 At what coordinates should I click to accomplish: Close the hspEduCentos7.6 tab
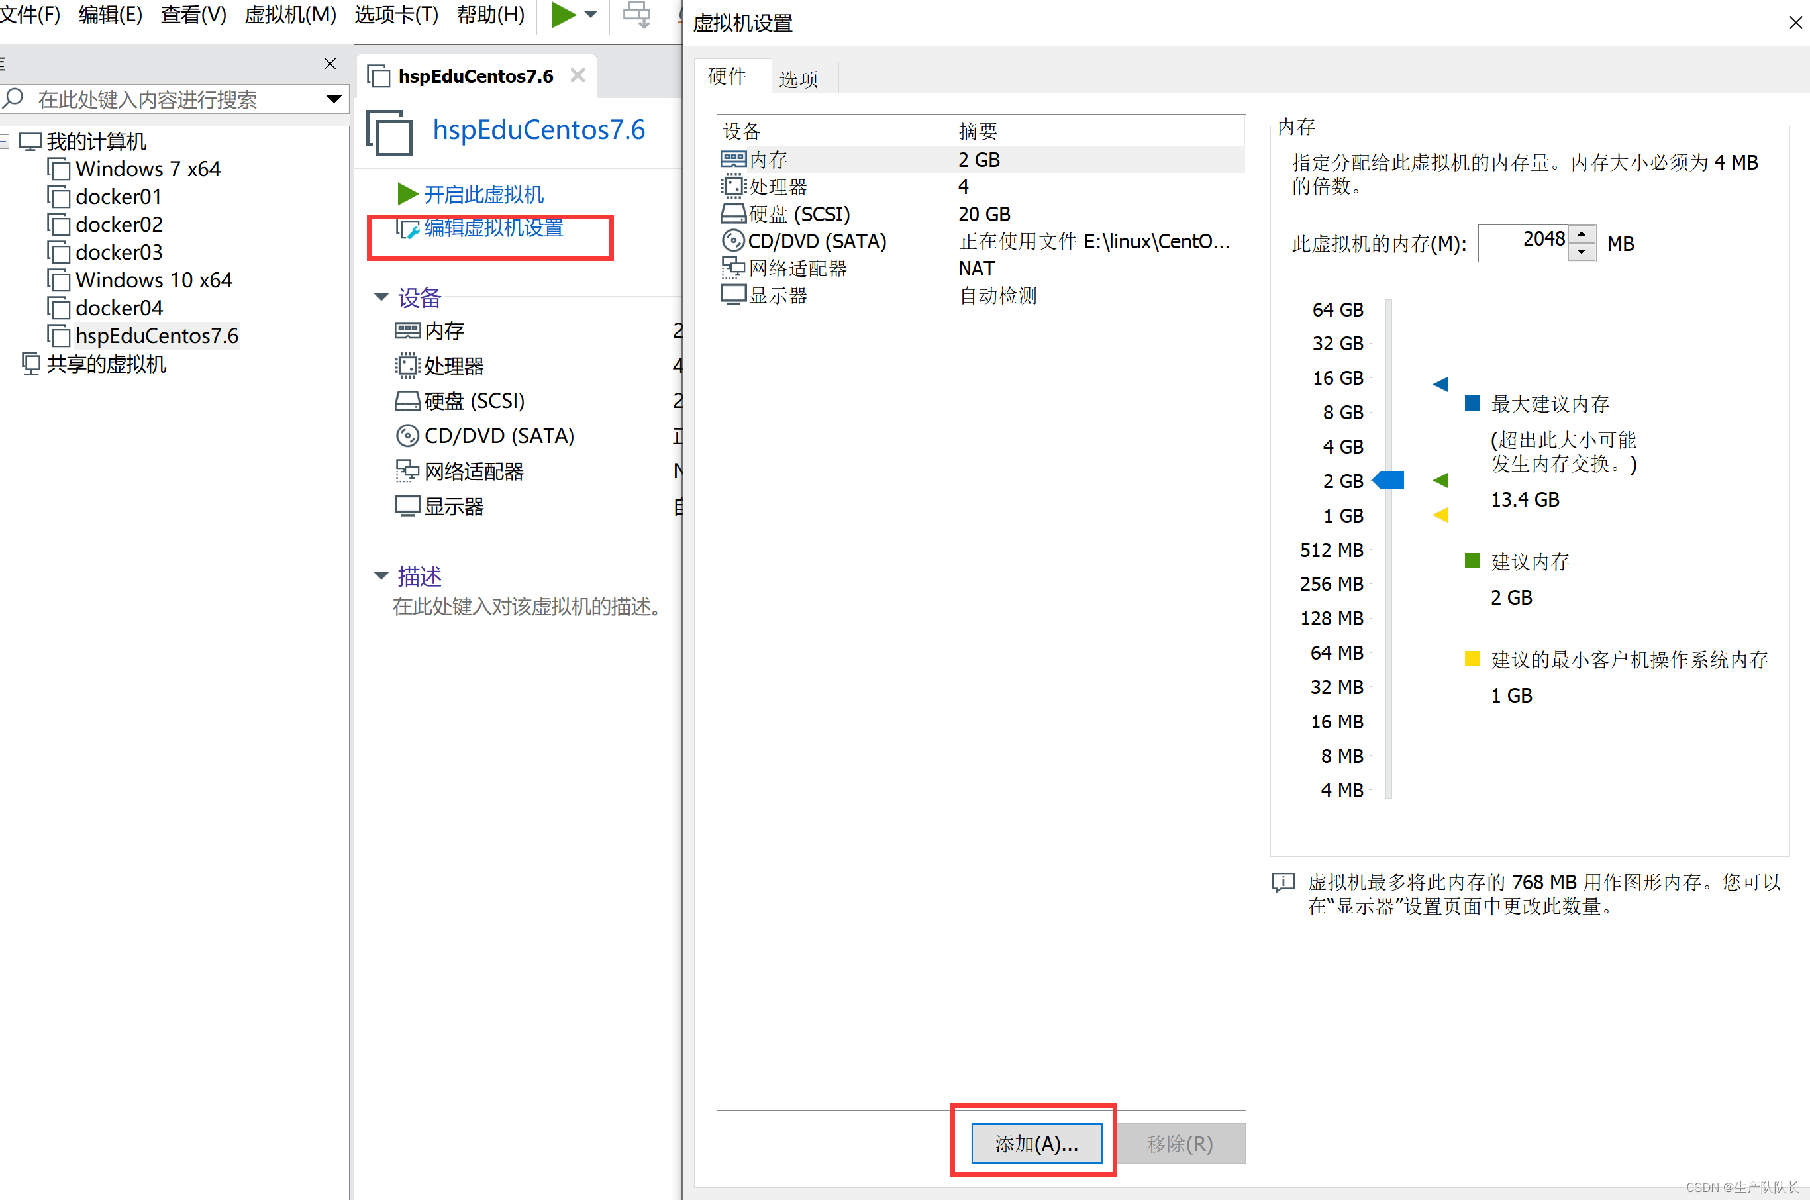[x=578, y=75]
